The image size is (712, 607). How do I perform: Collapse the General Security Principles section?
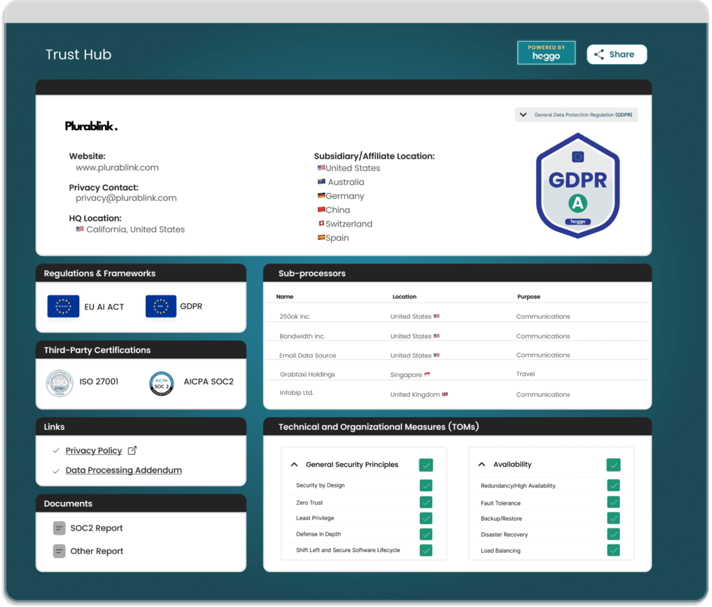point(293,464)
